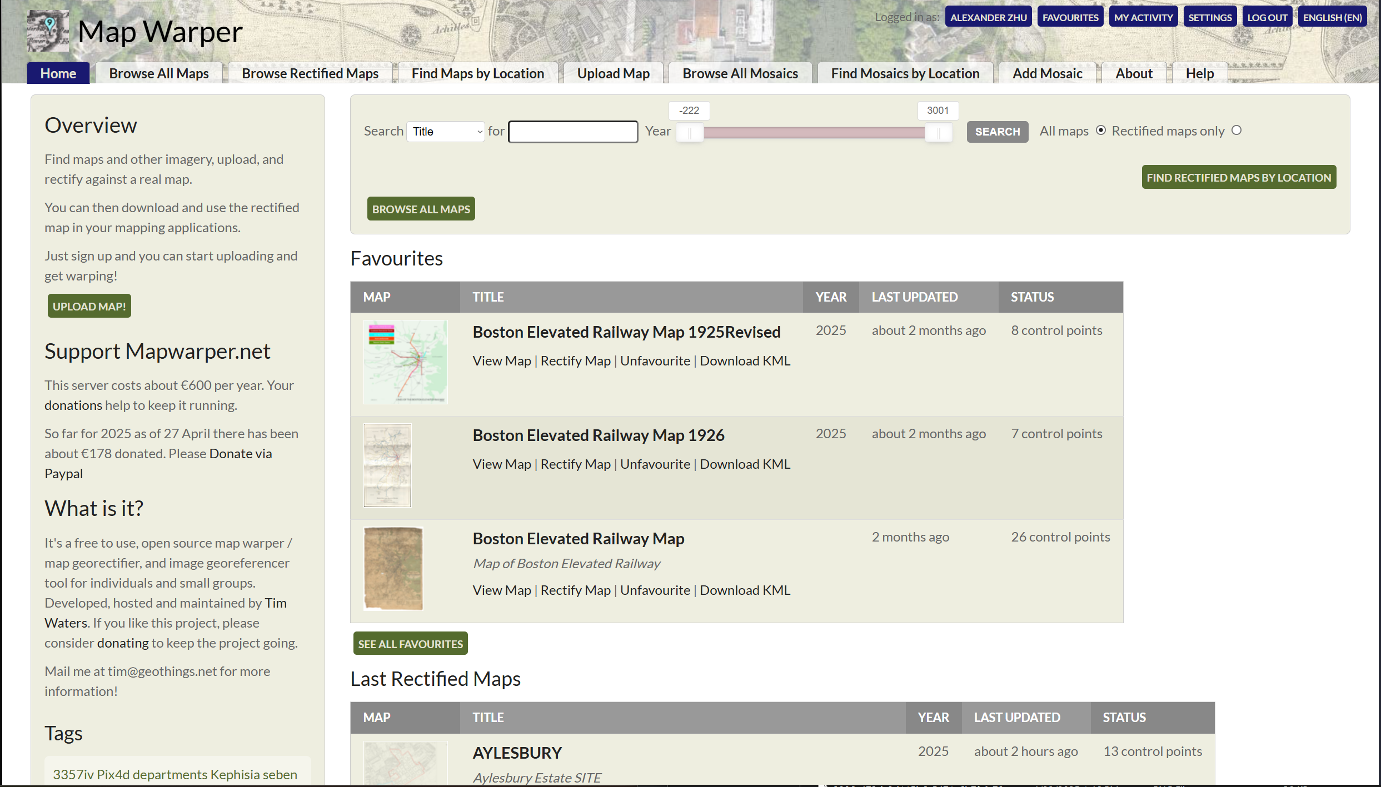Click the minimum year slider handle
Screen dimensions: 1381x787
690,133
